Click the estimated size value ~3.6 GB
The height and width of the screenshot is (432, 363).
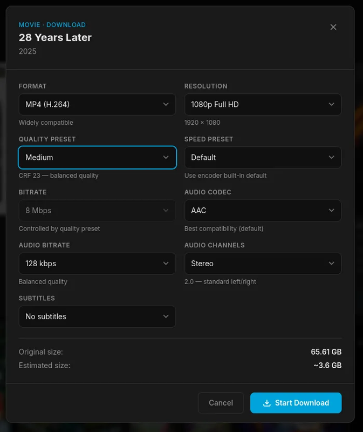327,366
